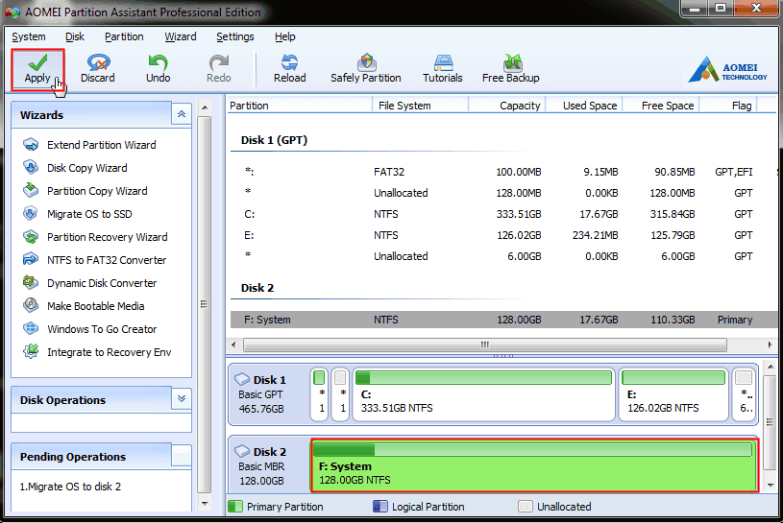The height and width of the screenshot is (523, 783).
Task: Reload disk information with Reload
Action: click(289, 69)
